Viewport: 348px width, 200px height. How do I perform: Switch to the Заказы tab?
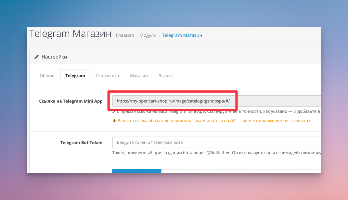pos(166,75)
